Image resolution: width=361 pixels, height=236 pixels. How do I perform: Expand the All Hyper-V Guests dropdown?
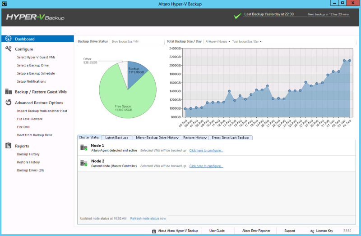click(x=218, y=41)
